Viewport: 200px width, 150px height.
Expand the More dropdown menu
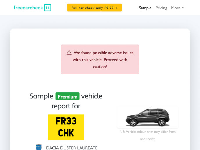tap(178, 8)
